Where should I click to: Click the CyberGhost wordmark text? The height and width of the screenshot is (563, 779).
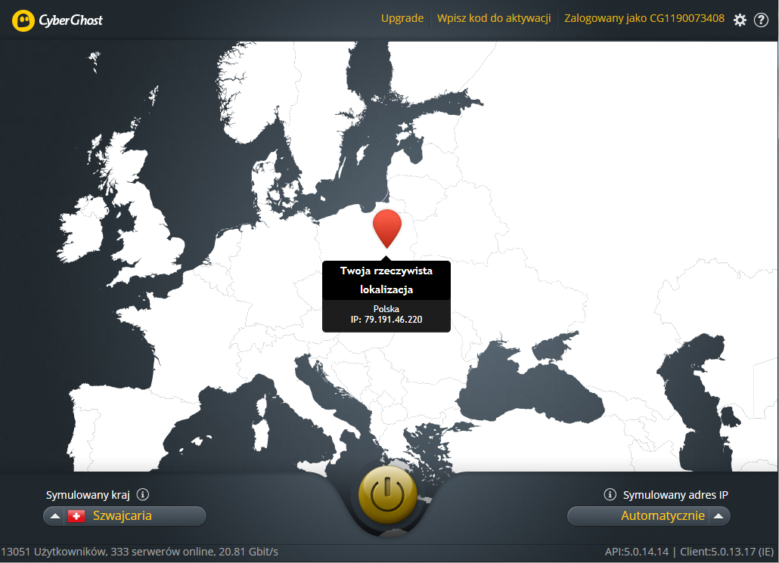pyautogui.click(x=70, y=20)
